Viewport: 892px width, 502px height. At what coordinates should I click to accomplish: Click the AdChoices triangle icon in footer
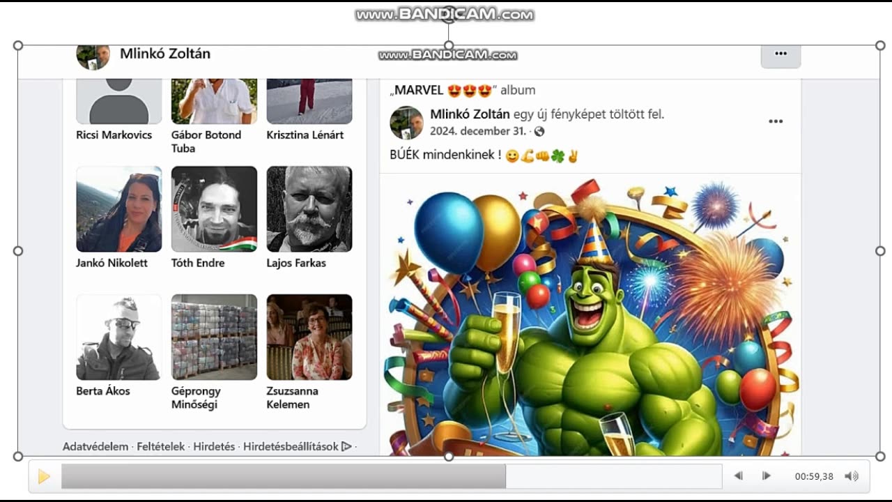coord(346,447)
